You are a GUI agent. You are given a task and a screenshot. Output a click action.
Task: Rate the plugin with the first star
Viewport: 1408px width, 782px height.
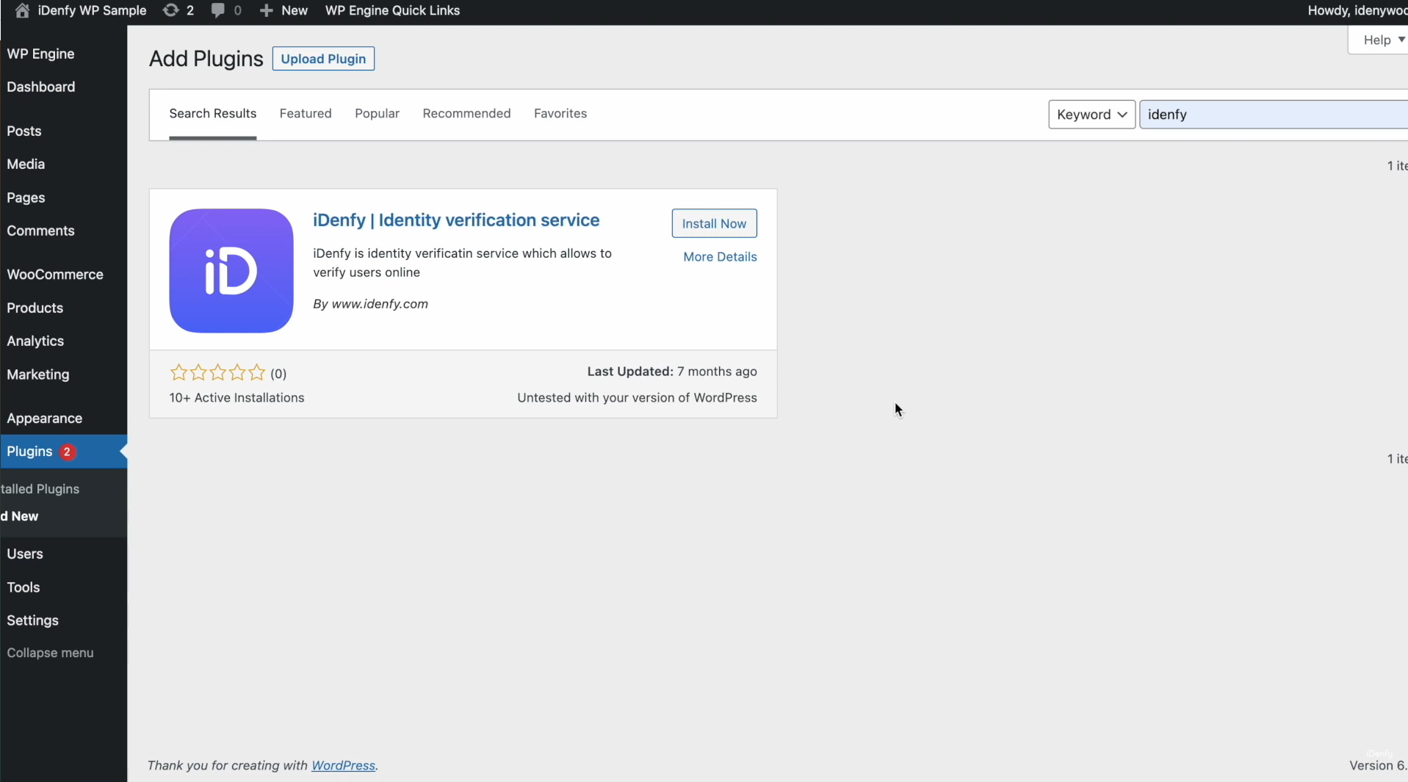click(x=178, y=372)
